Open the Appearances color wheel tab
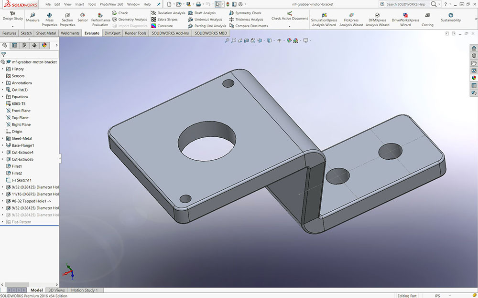This screenshot has width=478, height=298. [44, 45]
